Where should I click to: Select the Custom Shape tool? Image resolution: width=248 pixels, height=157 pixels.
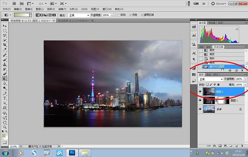(5, 108)
